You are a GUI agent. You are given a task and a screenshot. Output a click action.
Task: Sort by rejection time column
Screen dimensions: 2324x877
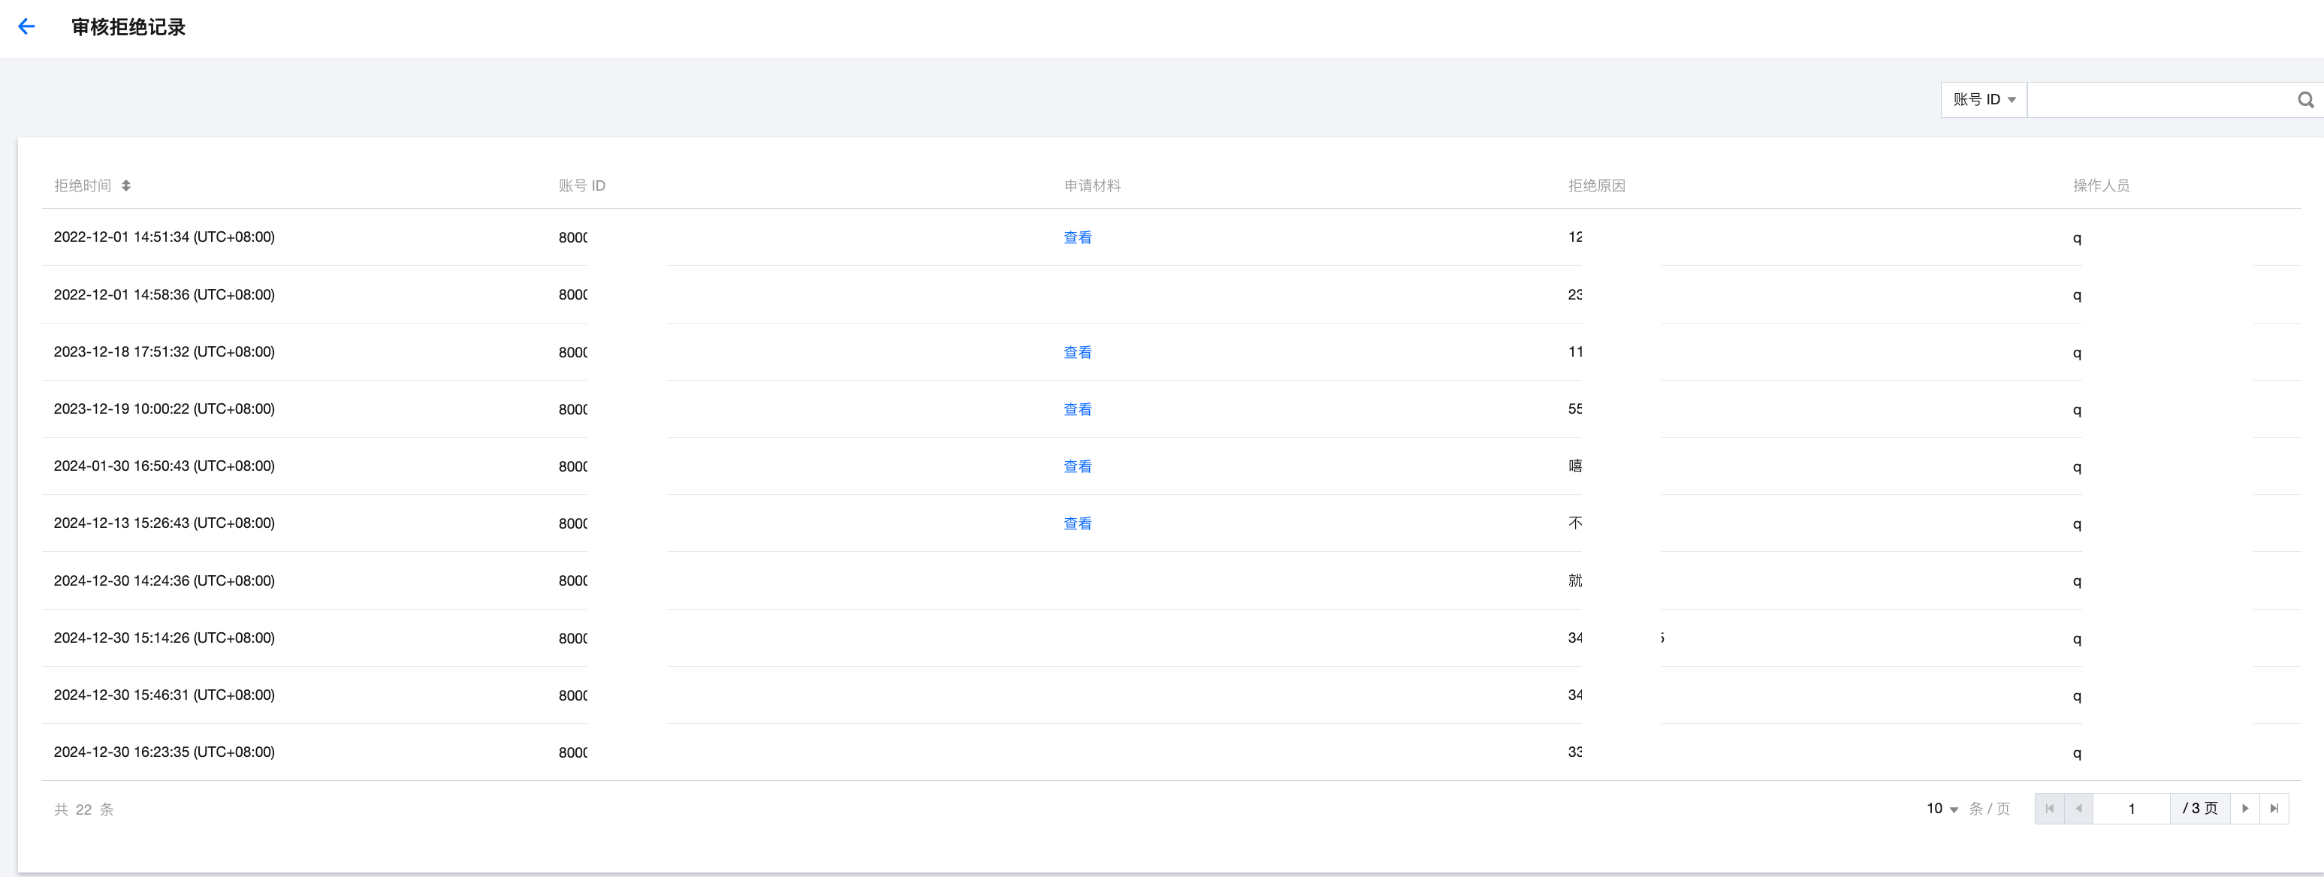[126, 186]
